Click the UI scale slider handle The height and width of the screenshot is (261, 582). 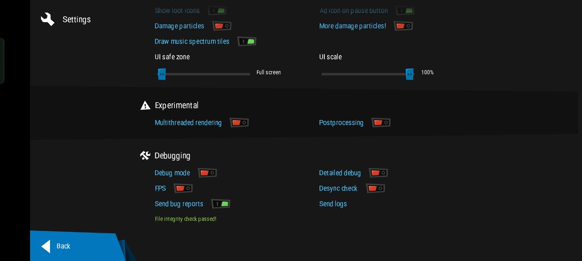click(410, 74)
